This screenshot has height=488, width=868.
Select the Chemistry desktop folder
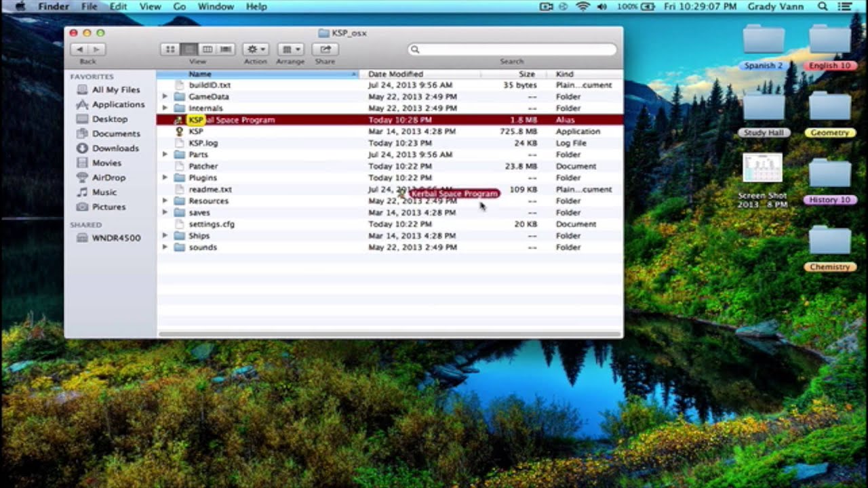pyautogui.click(x=829, y=247)
